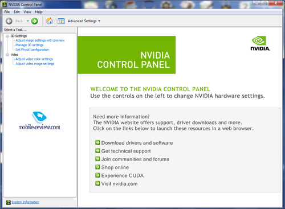Click arrow icon beside Visit nvidia.com
Screen dimensions: 285x209
tap(97, 183)
